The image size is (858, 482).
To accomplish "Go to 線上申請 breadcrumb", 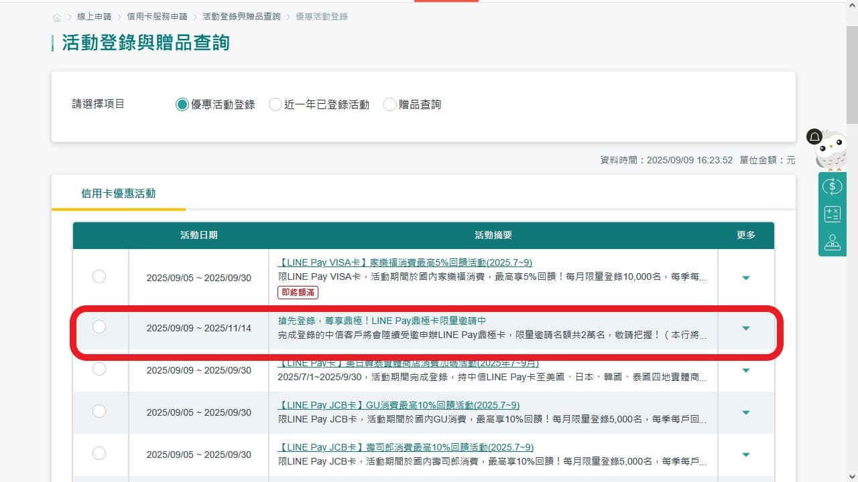I will click(94, 17).
